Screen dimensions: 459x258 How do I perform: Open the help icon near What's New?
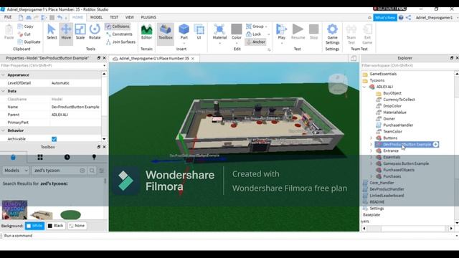tap(401, 17)
